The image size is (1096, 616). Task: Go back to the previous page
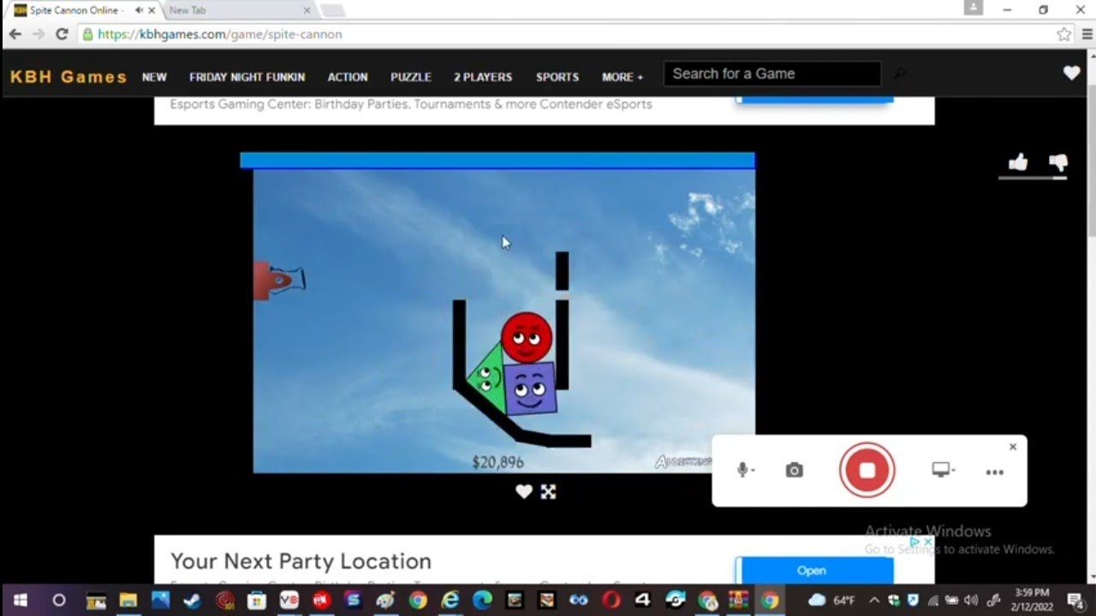pos(15,34)
